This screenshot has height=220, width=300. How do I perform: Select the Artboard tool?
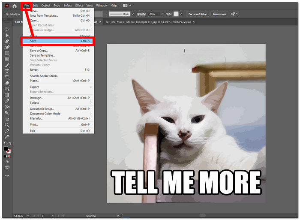click(x=7, y=119)
